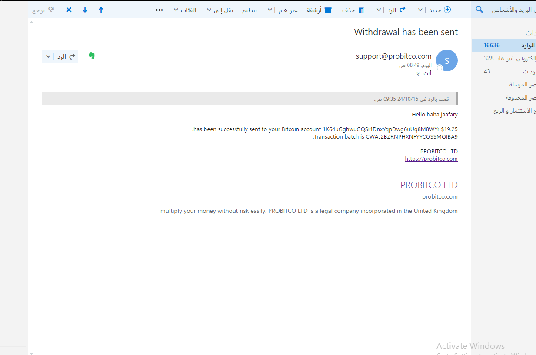Click the Undo (تراجع) button
The width and height of the screenshot is (536, 355).
pos(43,10)
